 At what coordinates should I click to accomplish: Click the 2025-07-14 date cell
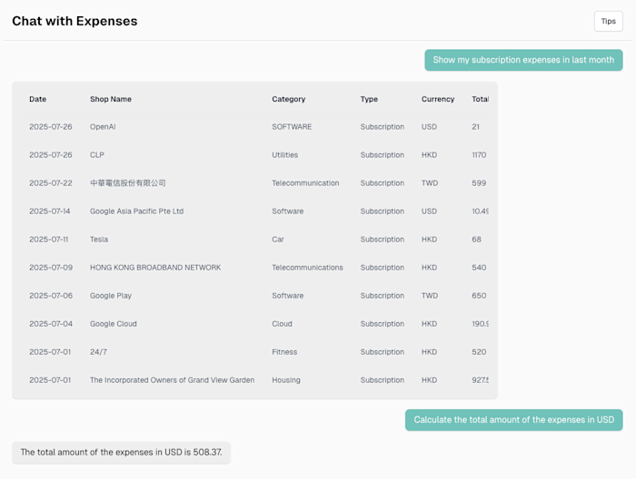pyautogui.click(x=49, y=211)
